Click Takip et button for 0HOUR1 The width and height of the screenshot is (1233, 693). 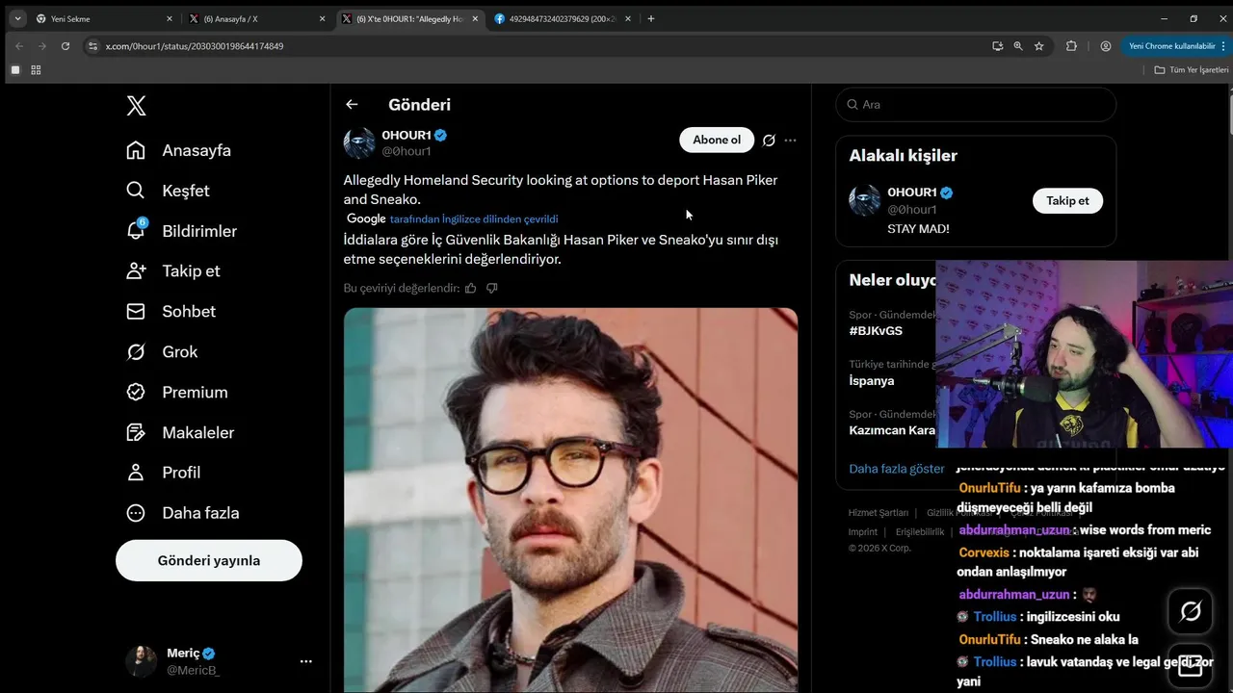1067,200
